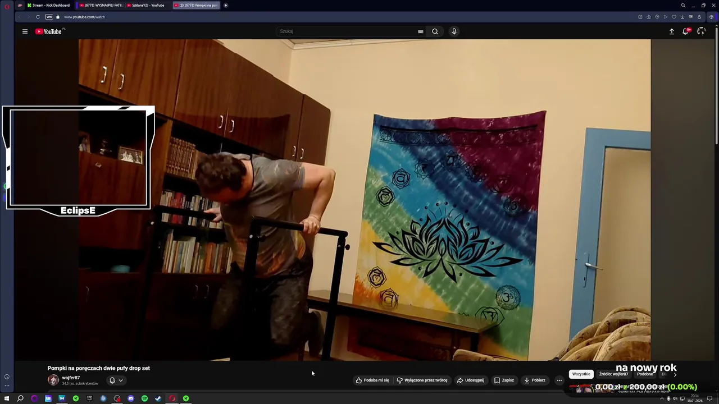Open the Opera GX taskbar icon

pyautogui.click(x=172, y=398)
